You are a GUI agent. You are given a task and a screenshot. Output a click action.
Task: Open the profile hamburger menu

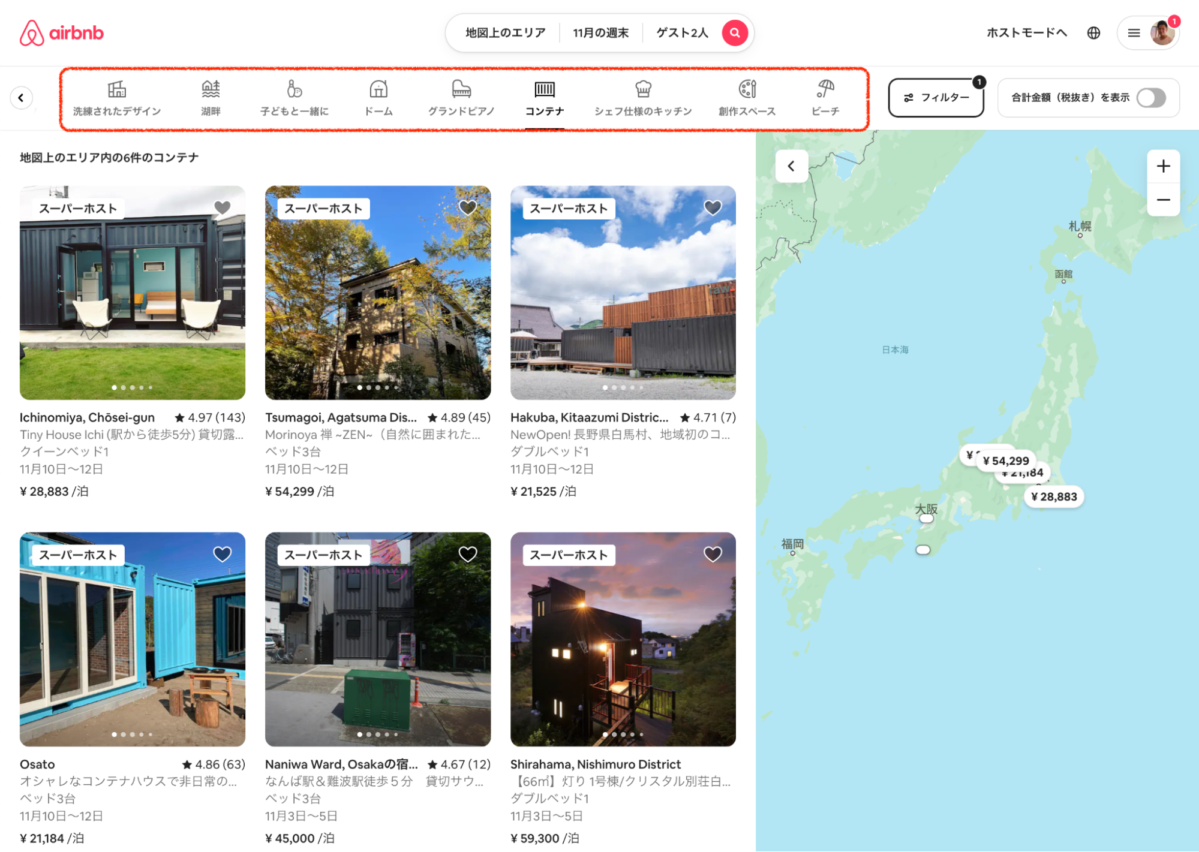(1133, 33)
